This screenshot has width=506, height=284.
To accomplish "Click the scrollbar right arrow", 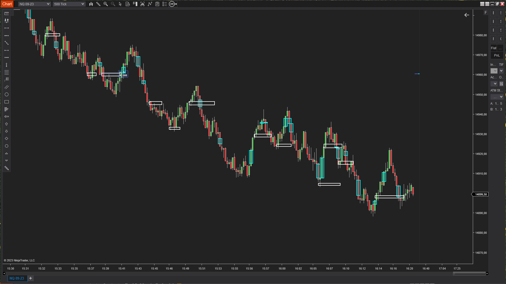I will tap(487, 273).
